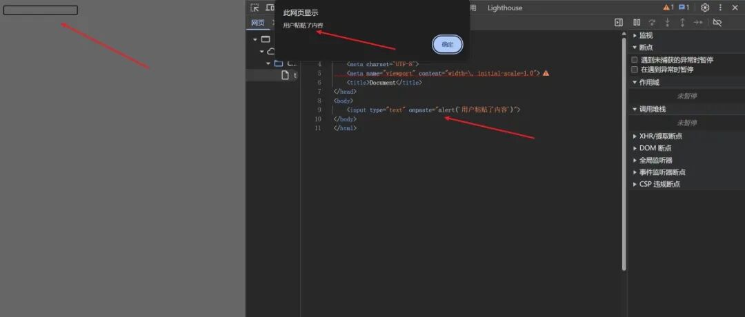Image resolution: width=745 pixels, height=317 pixels.
Task: Open DevTools settings gear
Action: (705, 8)
